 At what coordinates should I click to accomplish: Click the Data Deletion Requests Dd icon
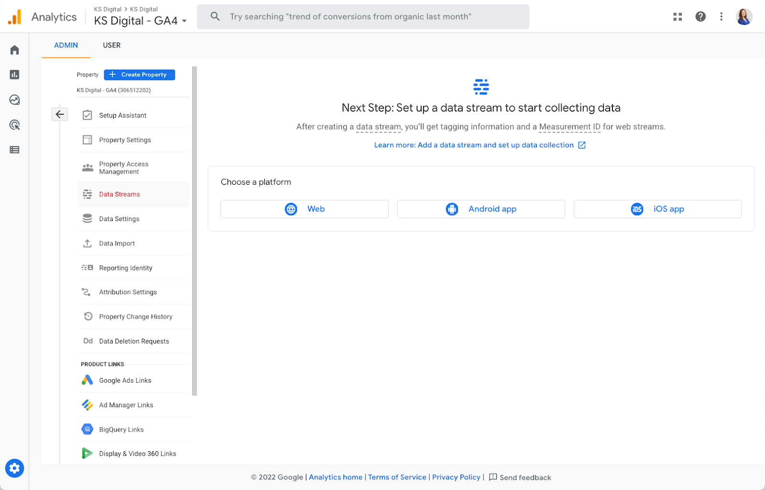click(x=88, y=341)
